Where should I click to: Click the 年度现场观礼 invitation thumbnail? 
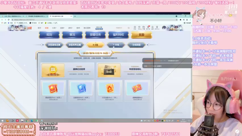[x=109, y=70]
